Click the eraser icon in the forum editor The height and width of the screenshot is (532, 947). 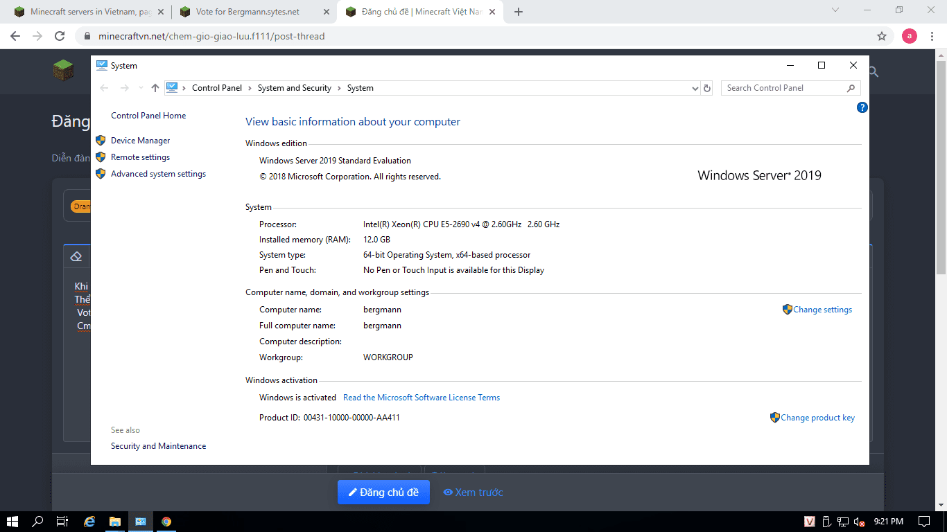76,256
